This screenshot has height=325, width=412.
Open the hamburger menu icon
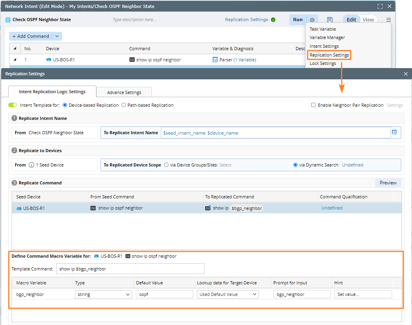(x=388, y=20)
